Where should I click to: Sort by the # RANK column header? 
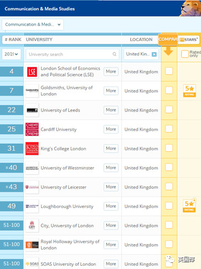tap(13, 39)
